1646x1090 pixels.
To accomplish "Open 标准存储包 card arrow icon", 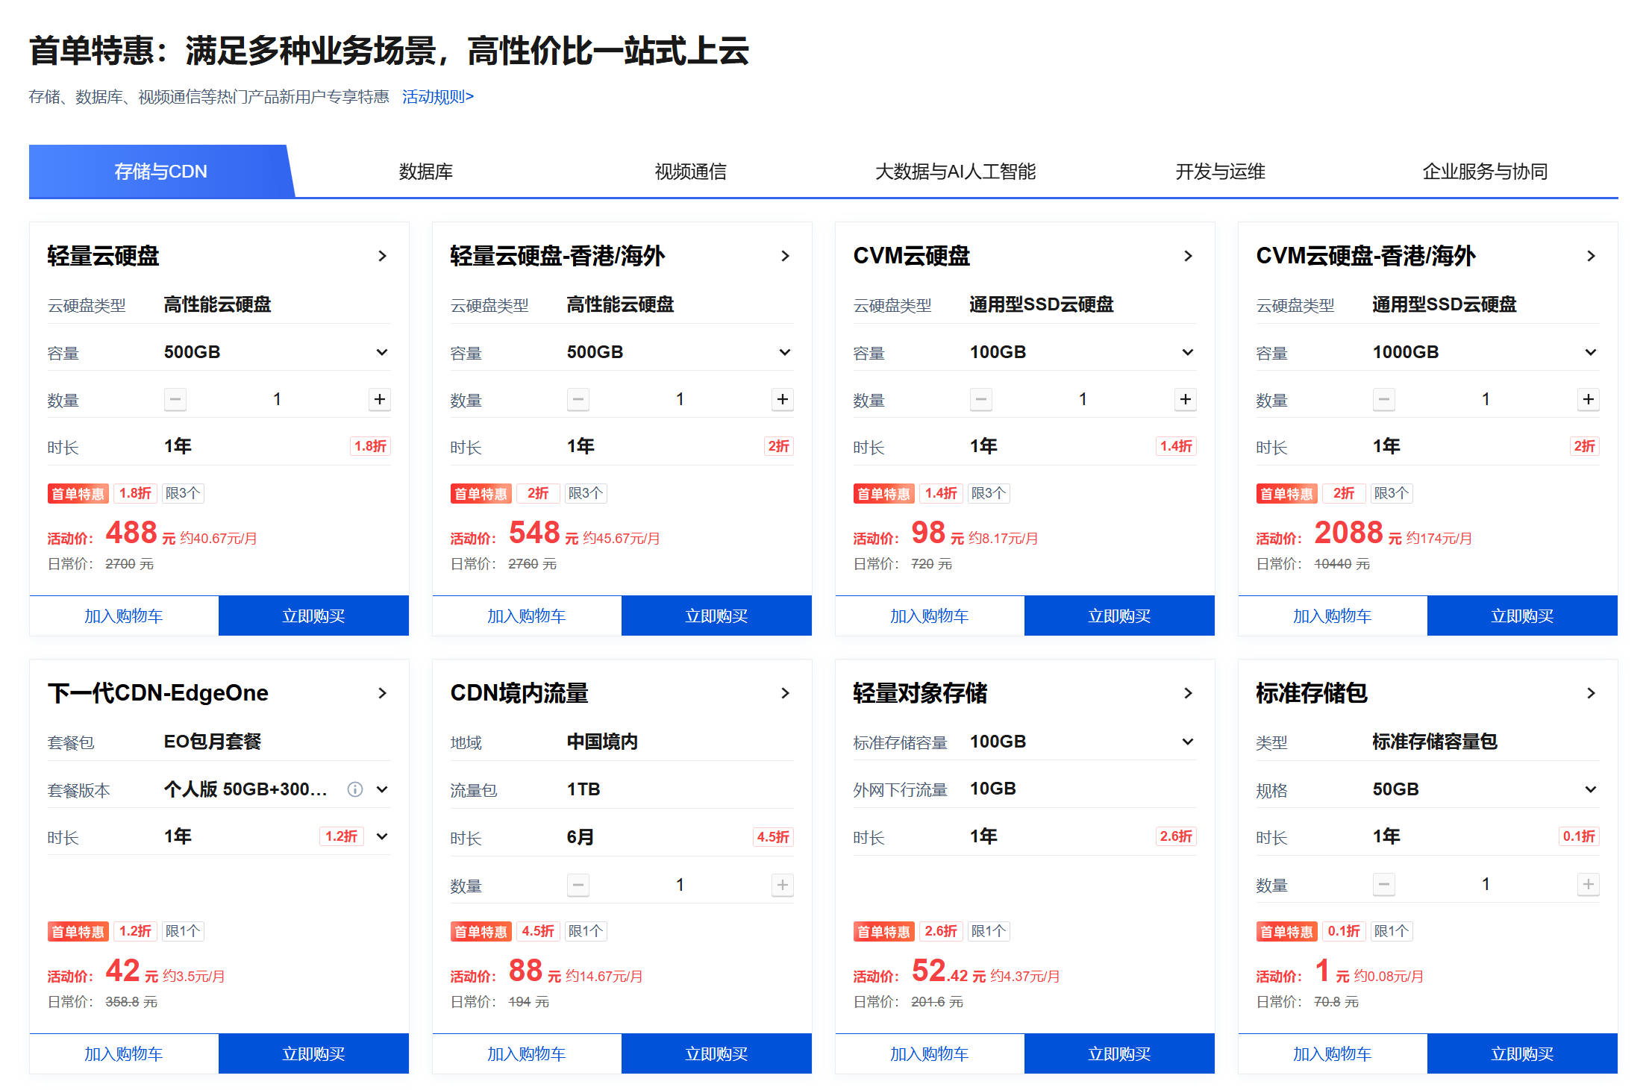I will [x=1591, y=693].
